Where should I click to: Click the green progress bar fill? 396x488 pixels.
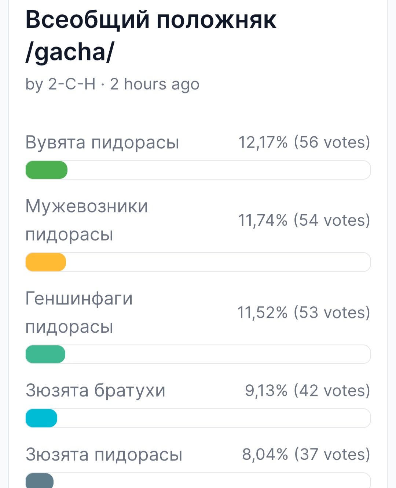47,170
